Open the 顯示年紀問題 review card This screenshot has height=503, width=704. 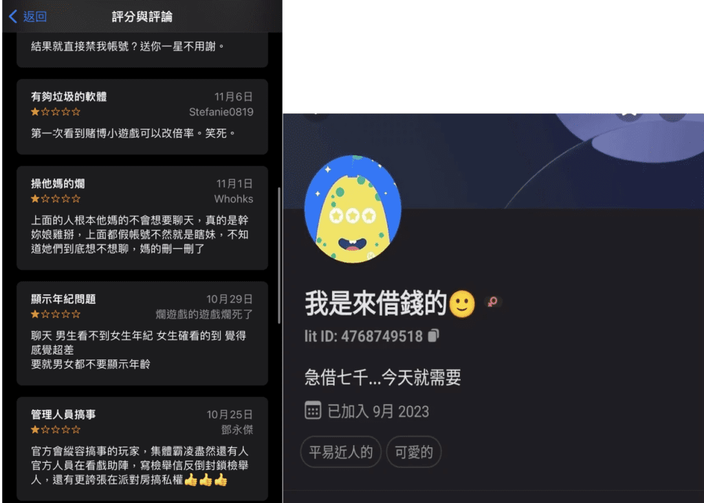[x=142, y=333]
